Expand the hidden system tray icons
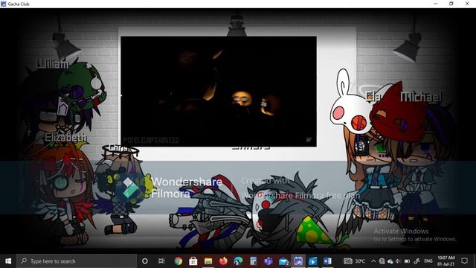This screenshot has width=476, height=268. [x=373, y=261]
